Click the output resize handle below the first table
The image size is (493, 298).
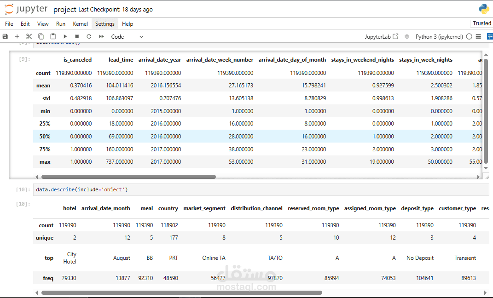(x=487, y=177)
